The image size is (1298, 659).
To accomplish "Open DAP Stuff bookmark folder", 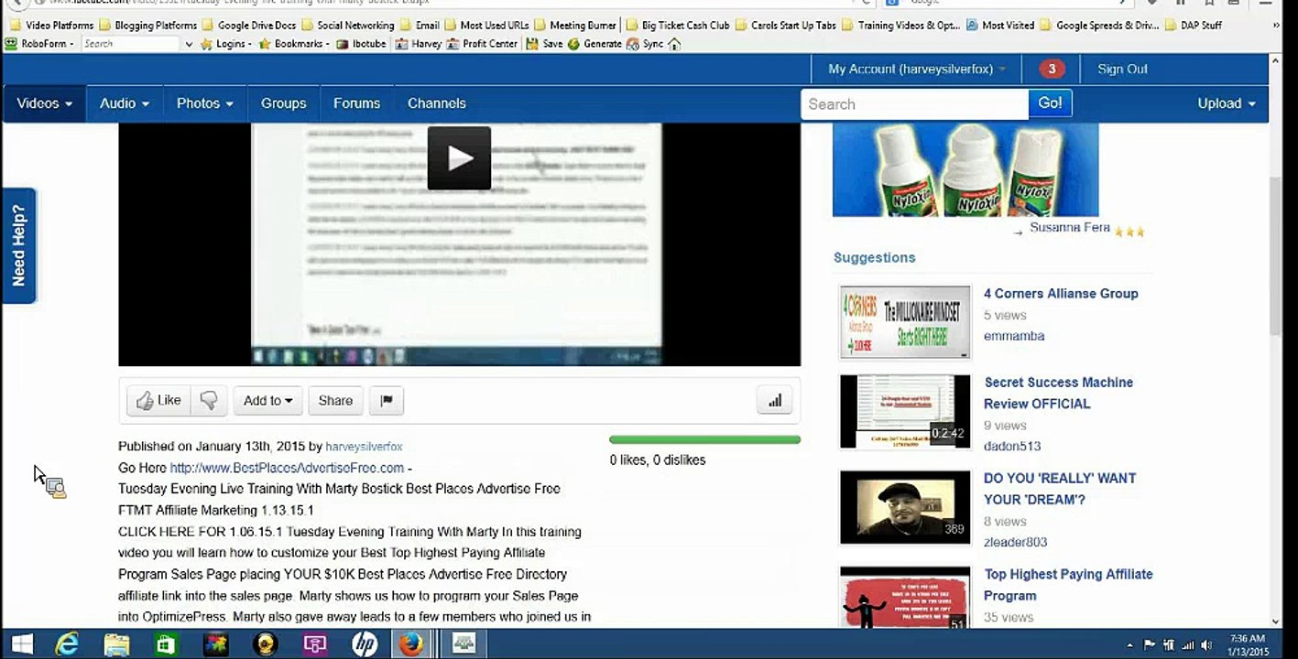I will (x=1193, y=26).
